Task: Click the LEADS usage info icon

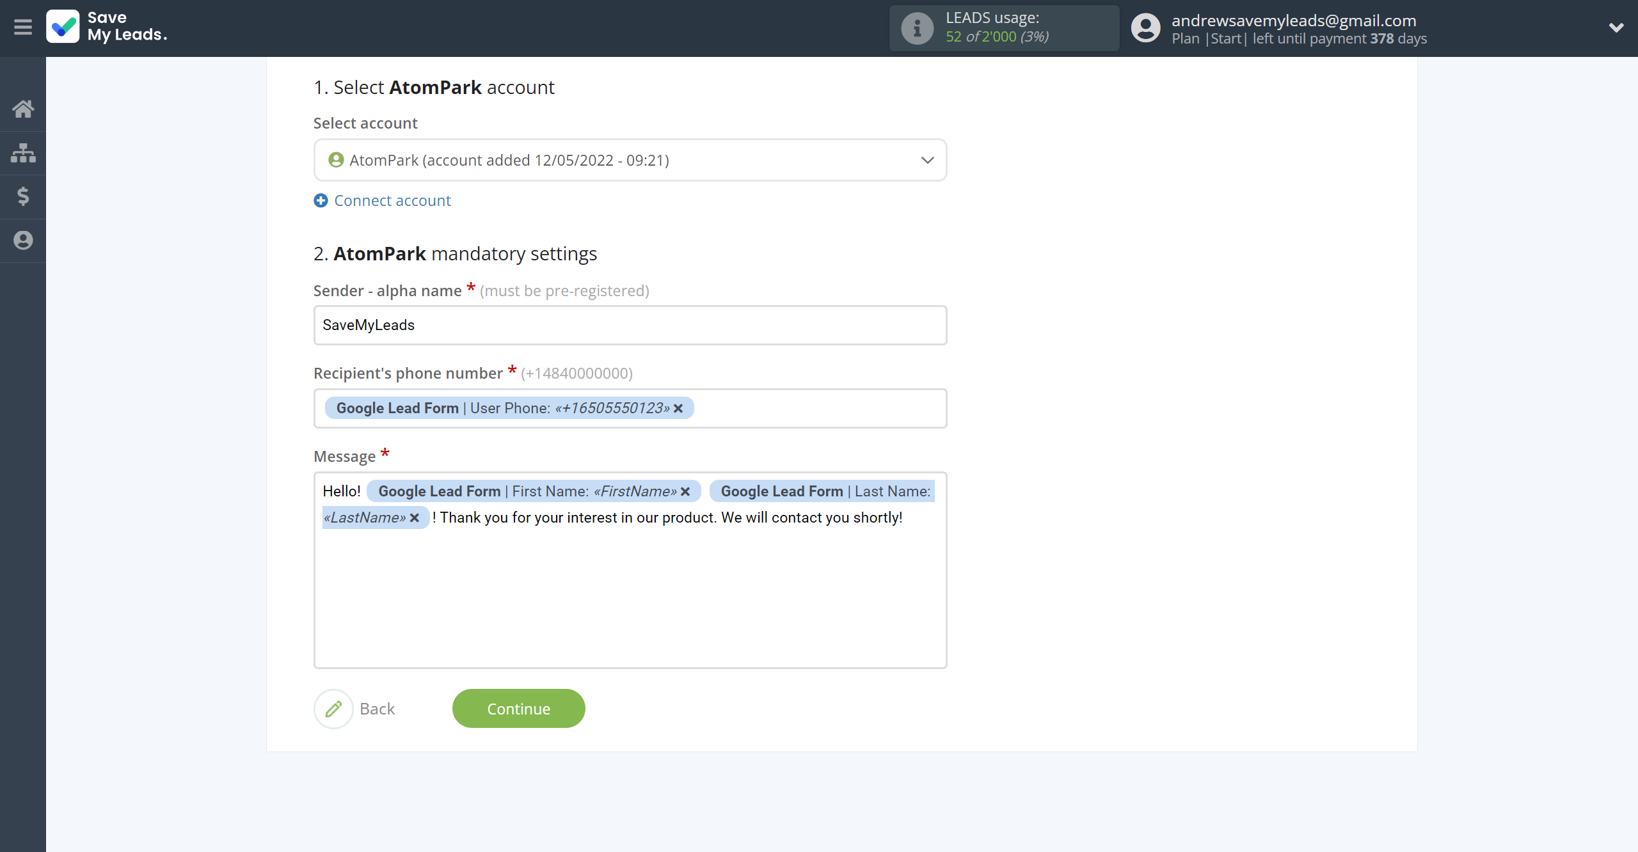Action: pyautogui.click(x=917, y=28)
